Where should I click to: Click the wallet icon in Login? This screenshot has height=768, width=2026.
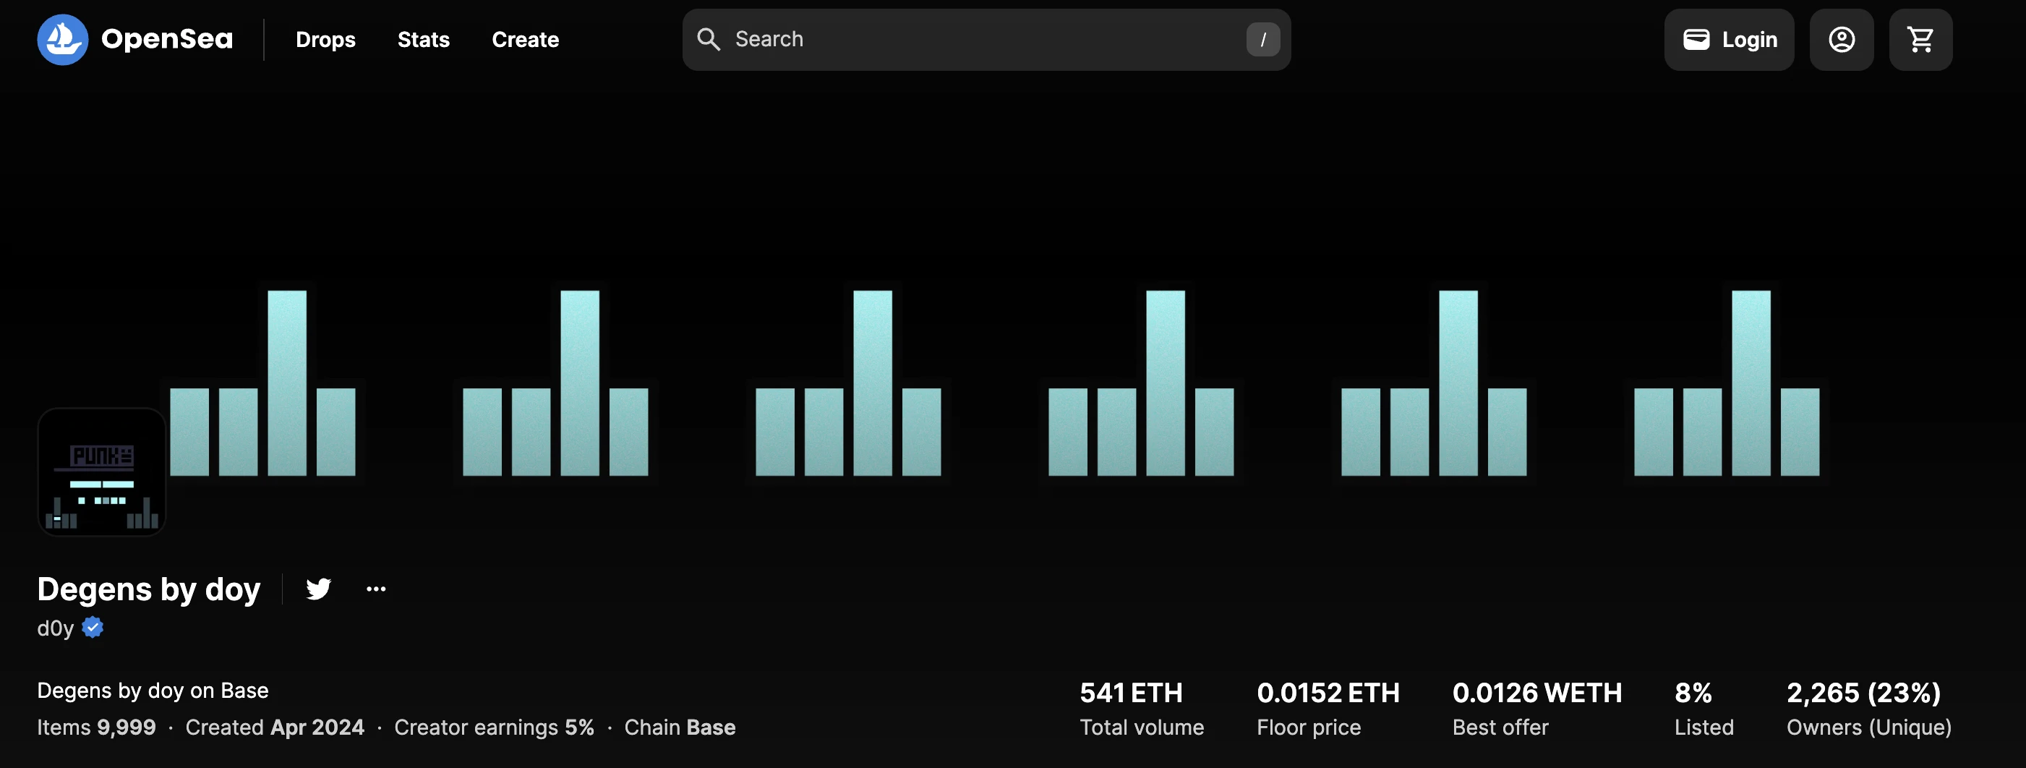pyautogui.click(x=1696, y=39)
